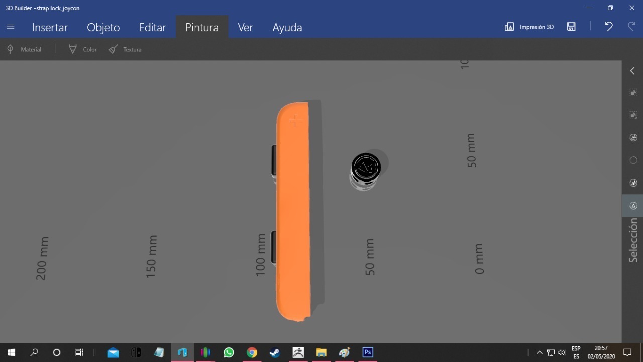Viewport: 643px width, 362px height.
Task: Go to the Ver tab
Action: click(x=245, y=27)
